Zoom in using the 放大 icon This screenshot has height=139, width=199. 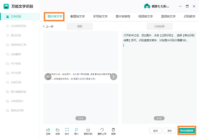click(67, 132)
